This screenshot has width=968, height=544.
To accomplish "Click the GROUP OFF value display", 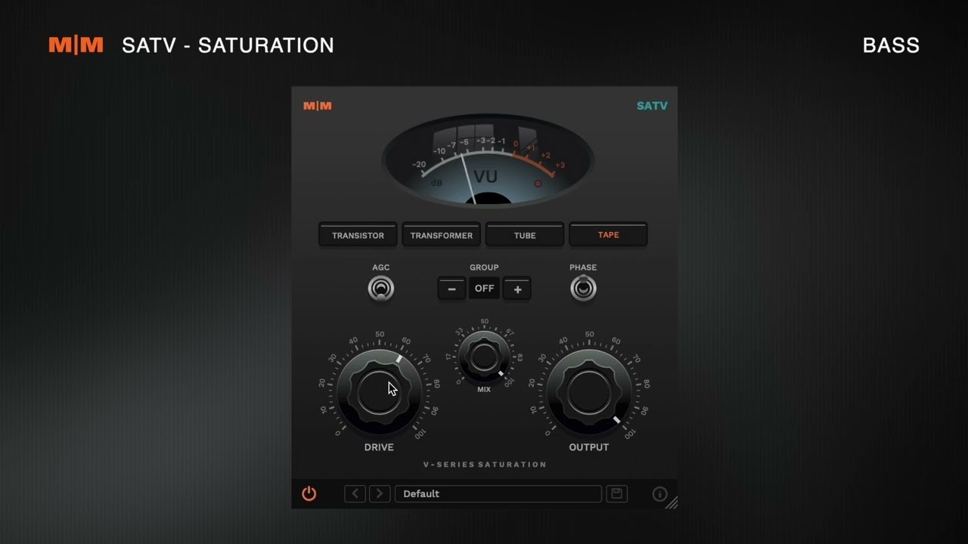I will (x=484, y=289).
